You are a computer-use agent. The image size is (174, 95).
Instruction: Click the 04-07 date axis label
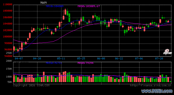19,58
